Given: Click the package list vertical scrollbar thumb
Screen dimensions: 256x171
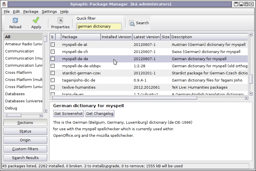Looking at the screenshot, I should point(251,79).
